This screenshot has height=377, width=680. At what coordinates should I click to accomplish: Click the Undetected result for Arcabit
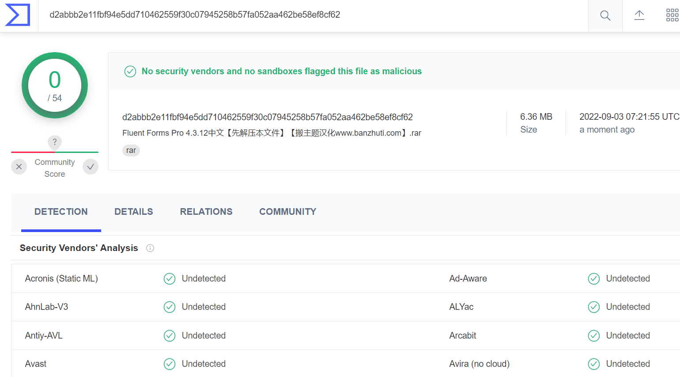[x=628, y=335]
